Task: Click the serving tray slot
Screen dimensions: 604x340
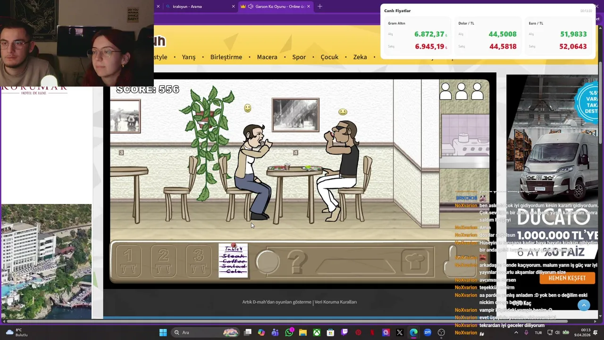Action: pos(355,265)
